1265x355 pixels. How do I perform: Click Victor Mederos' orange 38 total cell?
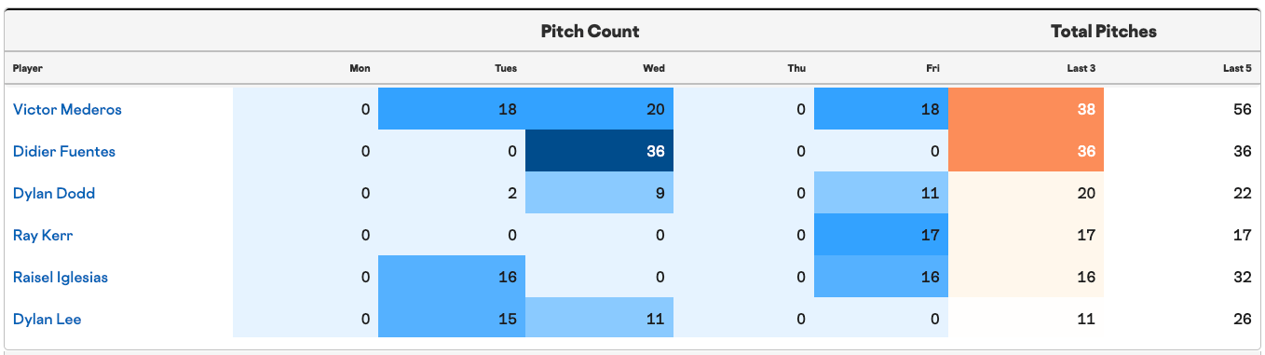pos(1026,109)
